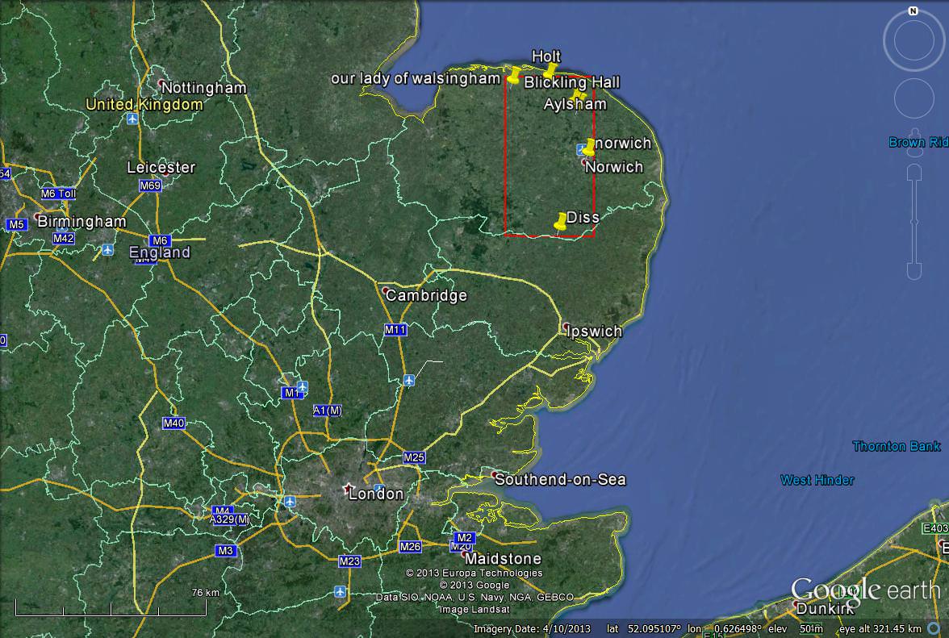949x638 pixels.
Task: Click the Dunkirk city label
Action: pyautogui.click(x=825, y=608)
